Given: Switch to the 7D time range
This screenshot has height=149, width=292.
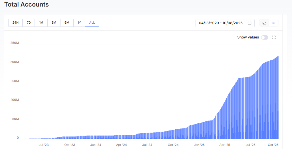Looking at the screenshot, I should pos(29,23).
